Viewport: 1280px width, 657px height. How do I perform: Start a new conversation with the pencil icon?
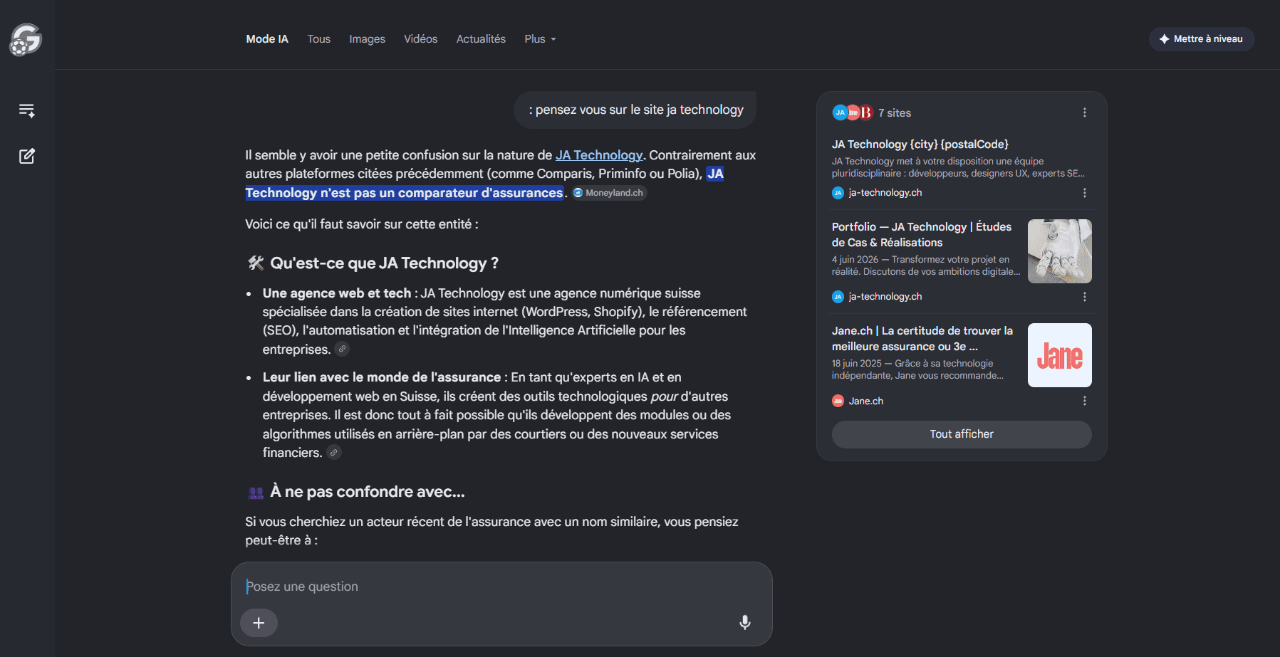27,156
